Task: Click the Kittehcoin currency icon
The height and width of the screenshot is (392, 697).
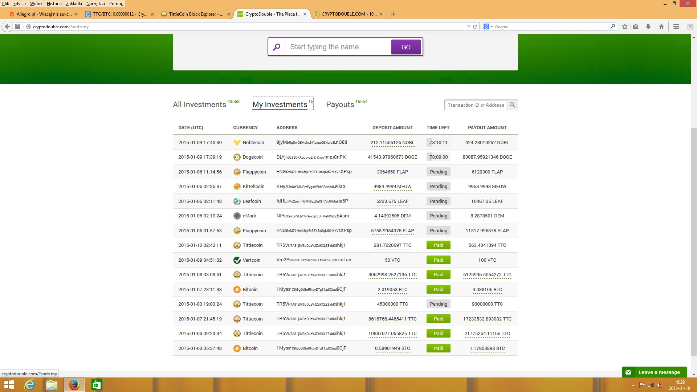Action: click(237, 187)
